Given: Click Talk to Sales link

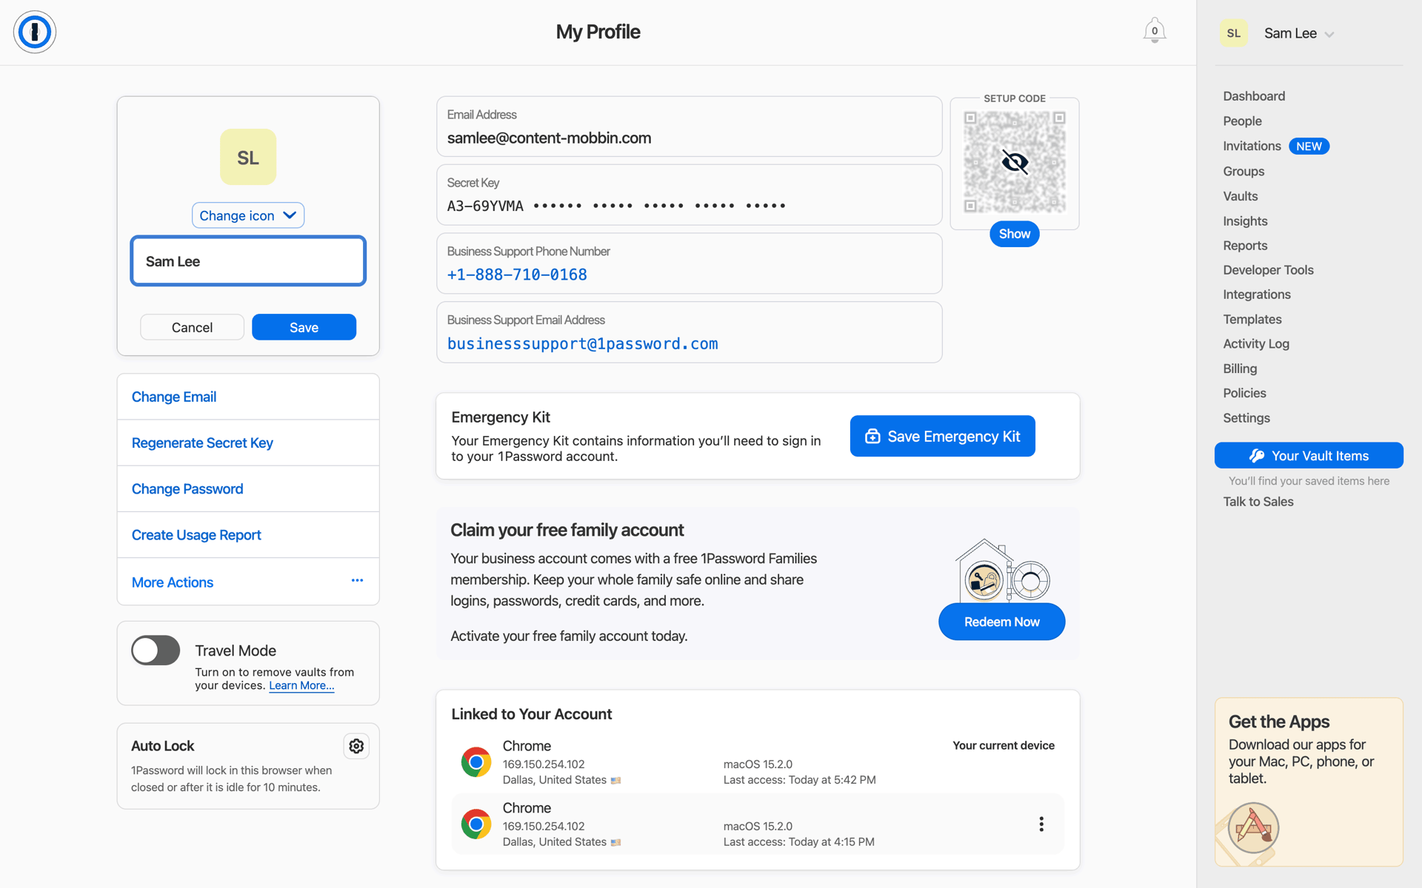Looking at the screenshot, I should (1258, 502).
